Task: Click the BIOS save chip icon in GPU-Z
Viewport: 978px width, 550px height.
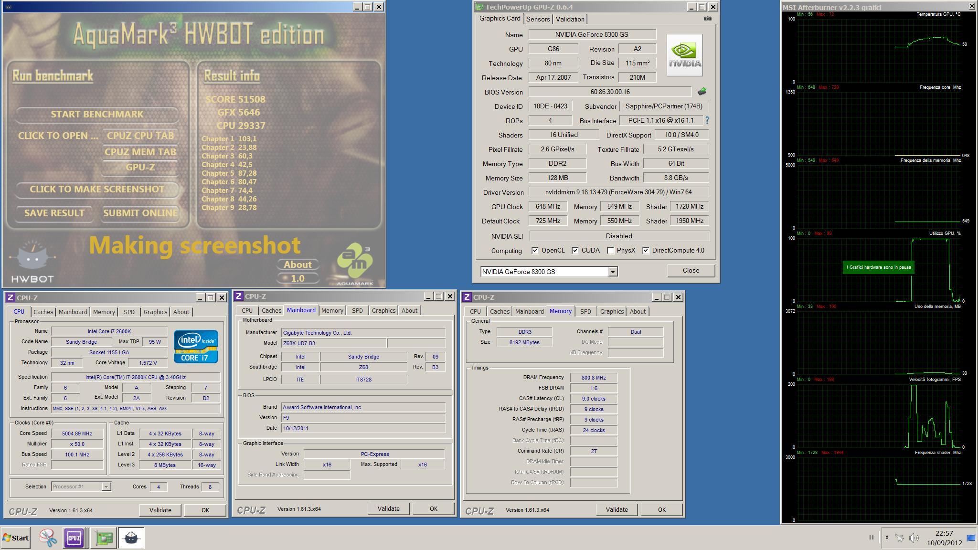Action: [702, 91]
